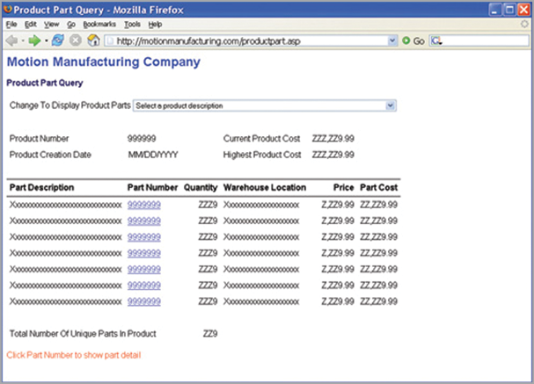Click the fourth row's 9999999 part number link
Image resolution: width=534 pixels, height=384 pixels.
pos(144,253)
